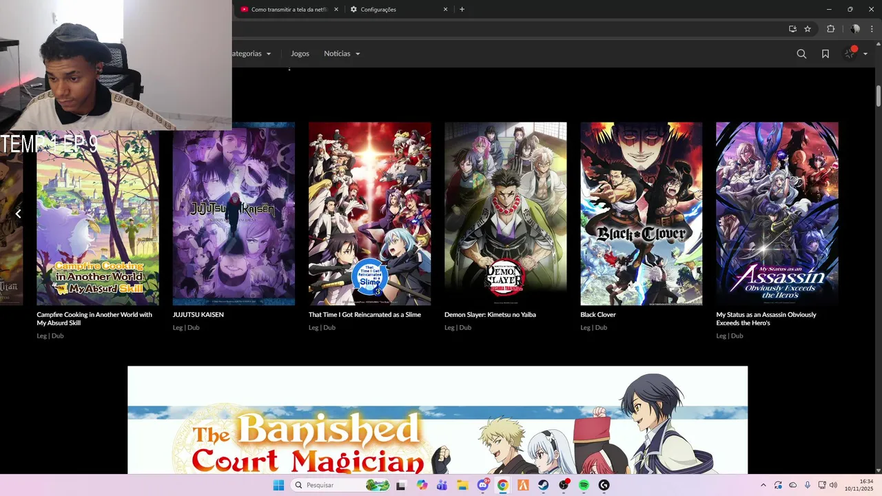
Task: Open Chrome extensions puzzle icon
Action: point(831,29)
